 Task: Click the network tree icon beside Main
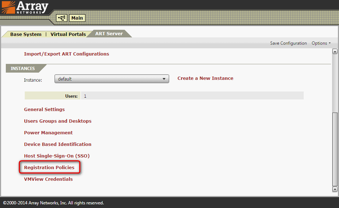point(61,18)
